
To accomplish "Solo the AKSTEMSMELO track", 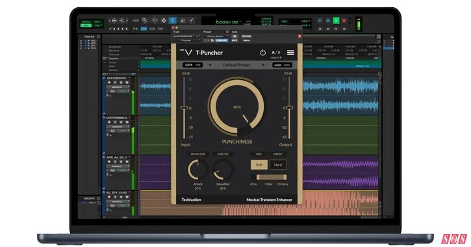I will [121, 122].
